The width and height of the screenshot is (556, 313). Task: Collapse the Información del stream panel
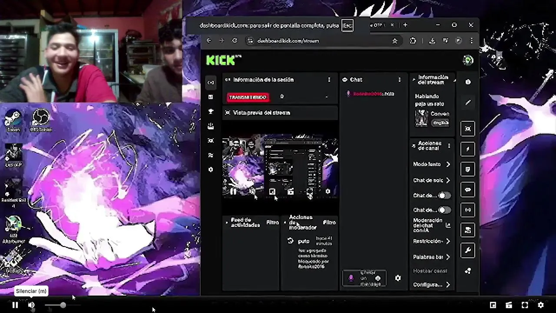(x=414, y=80)
